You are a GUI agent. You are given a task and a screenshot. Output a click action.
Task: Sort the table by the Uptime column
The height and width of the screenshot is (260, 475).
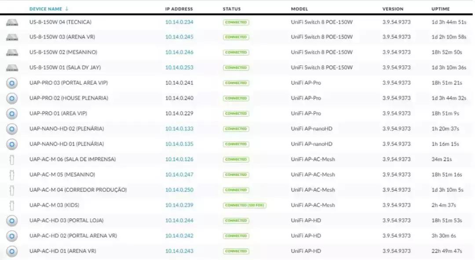coord(440,9)
